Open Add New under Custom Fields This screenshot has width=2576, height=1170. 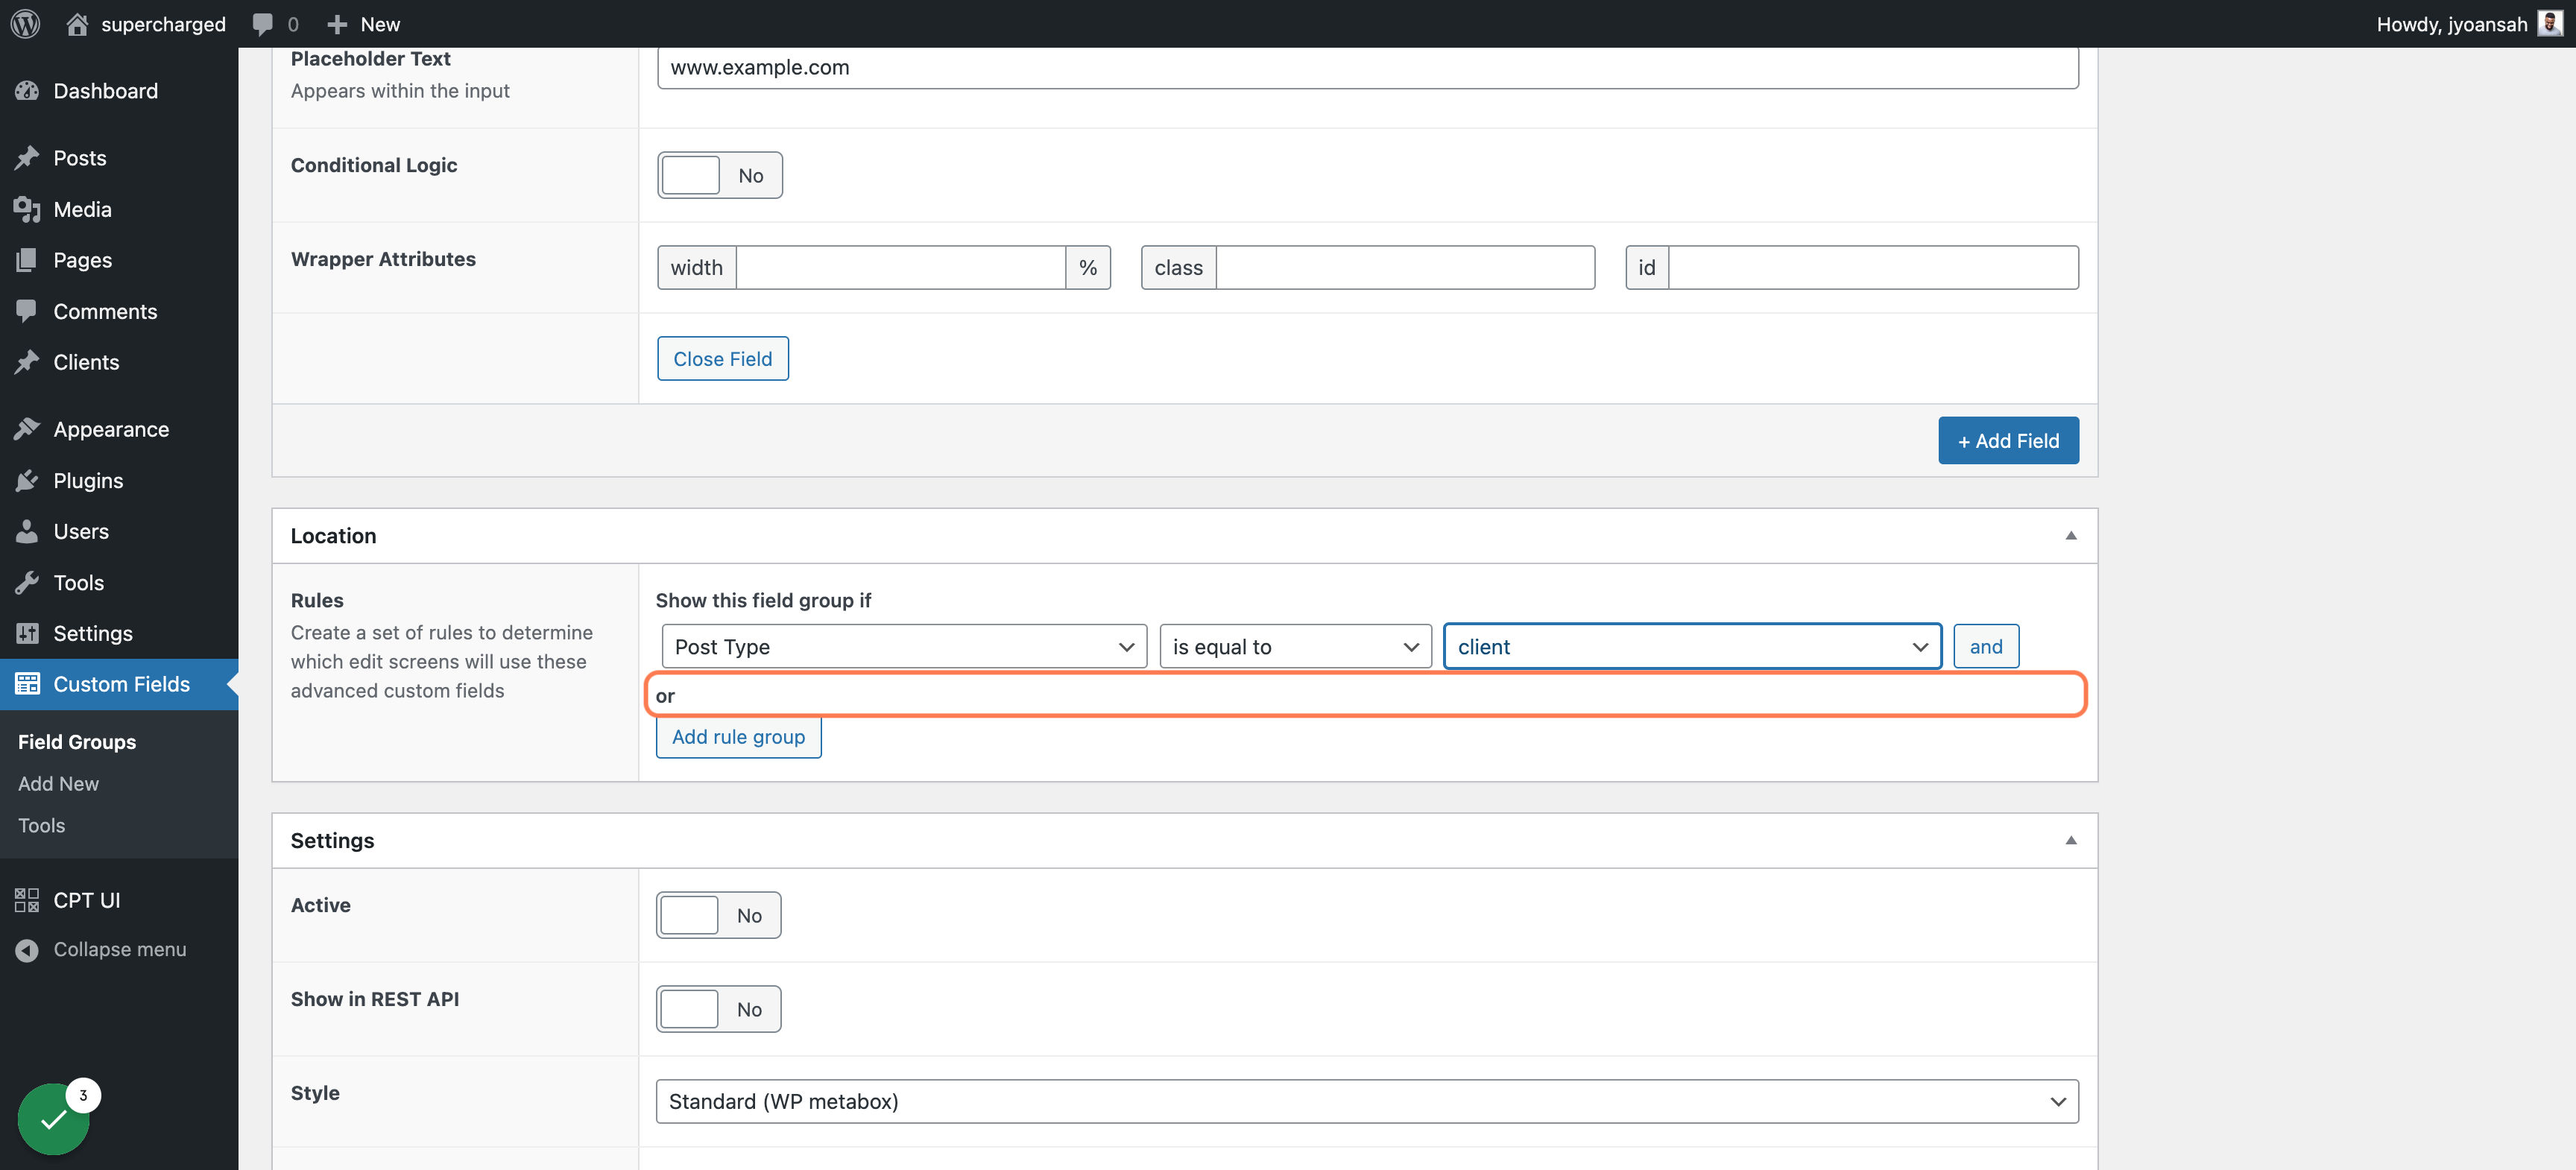pos(58,784)
